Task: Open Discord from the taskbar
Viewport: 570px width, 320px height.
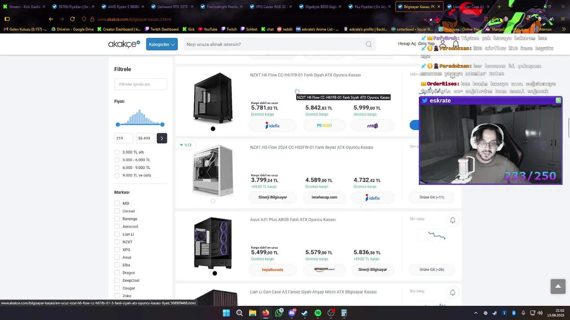Action: point(292,313)
